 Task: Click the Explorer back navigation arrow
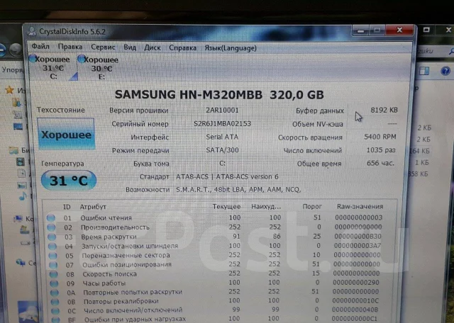coord(2,50)
